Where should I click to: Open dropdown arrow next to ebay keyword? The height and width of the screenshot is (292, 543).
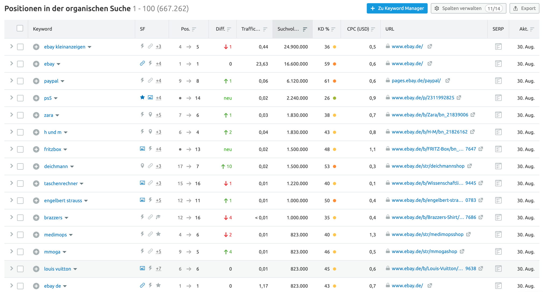pos(59,64)
